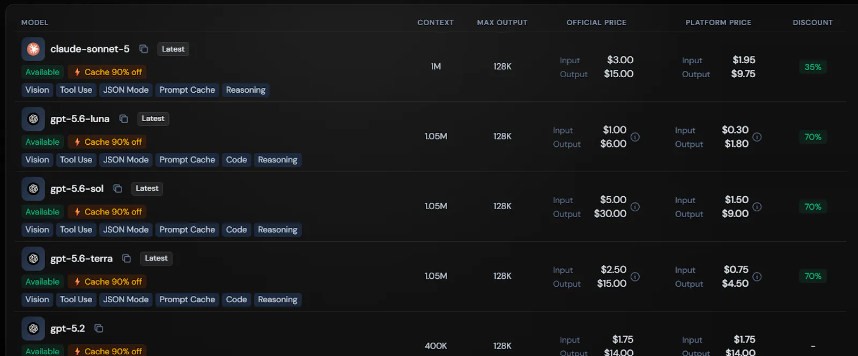The height and width of the screenshot is (356, 858).
Task: Open the gpt-5.2 model name link
Action: (68, 328)
